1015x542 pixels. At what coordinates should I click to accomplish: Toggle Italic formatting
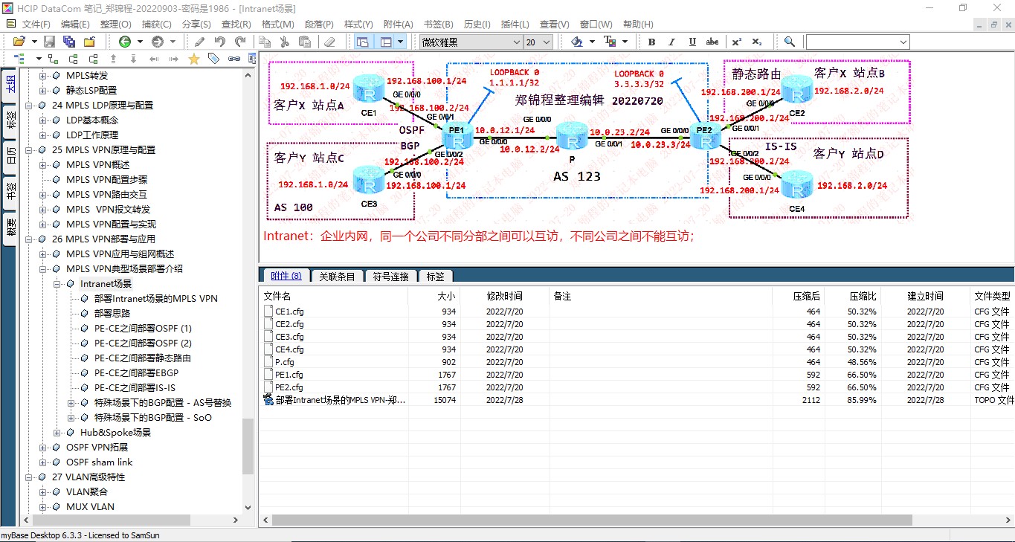click(x=671, y=42)
